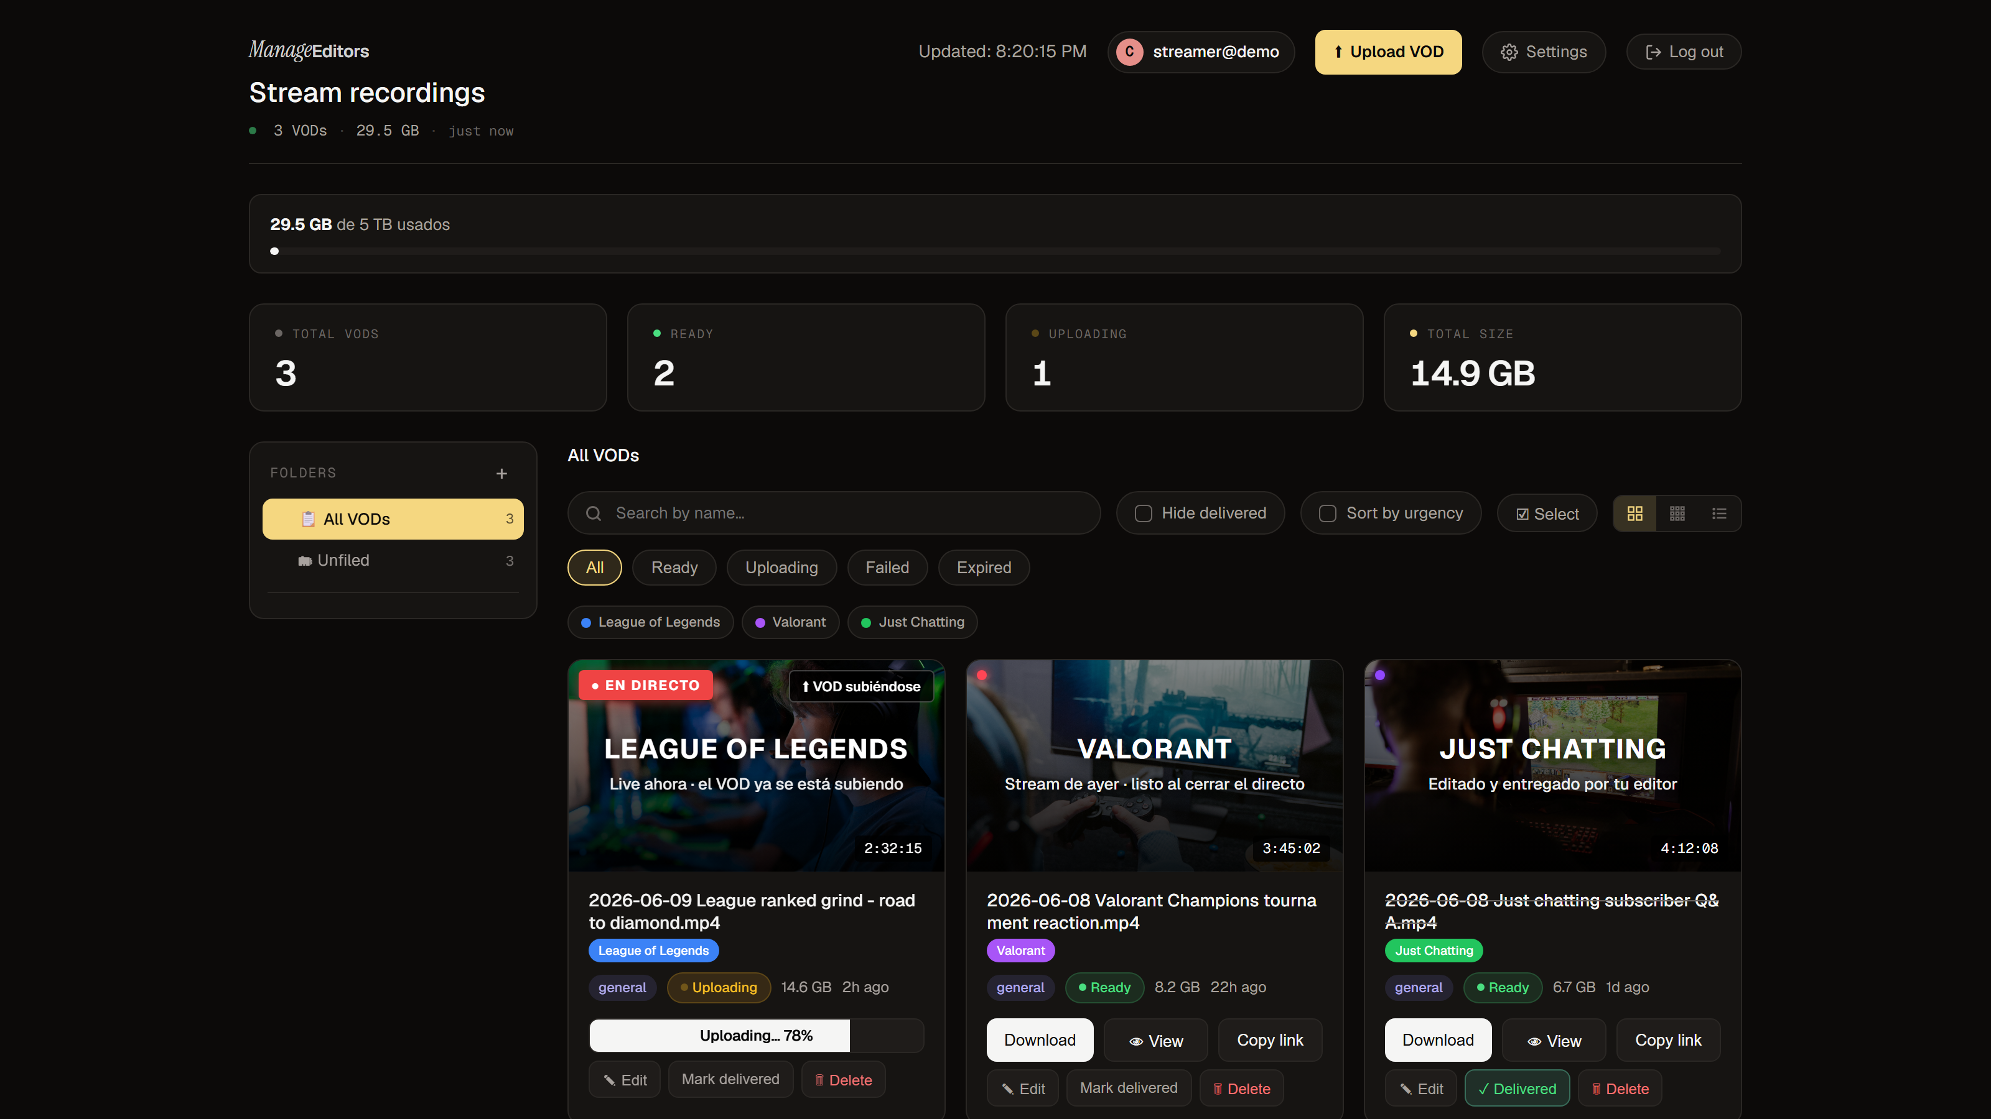Click the VOD subiéndose upload badge
1991x1119 pixels.
click(x=861, y=686)
